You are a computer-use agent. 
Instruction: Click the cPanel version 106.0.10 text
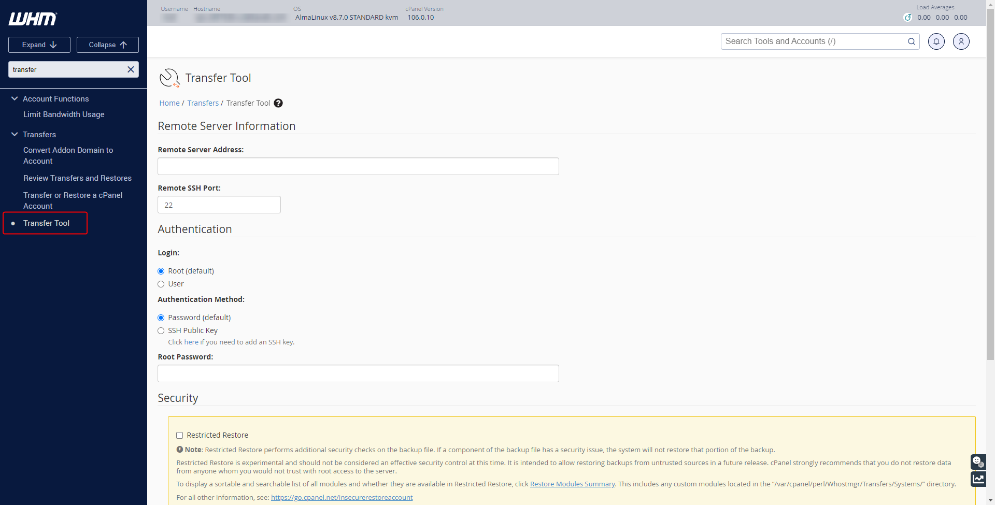tap(421, 17)
